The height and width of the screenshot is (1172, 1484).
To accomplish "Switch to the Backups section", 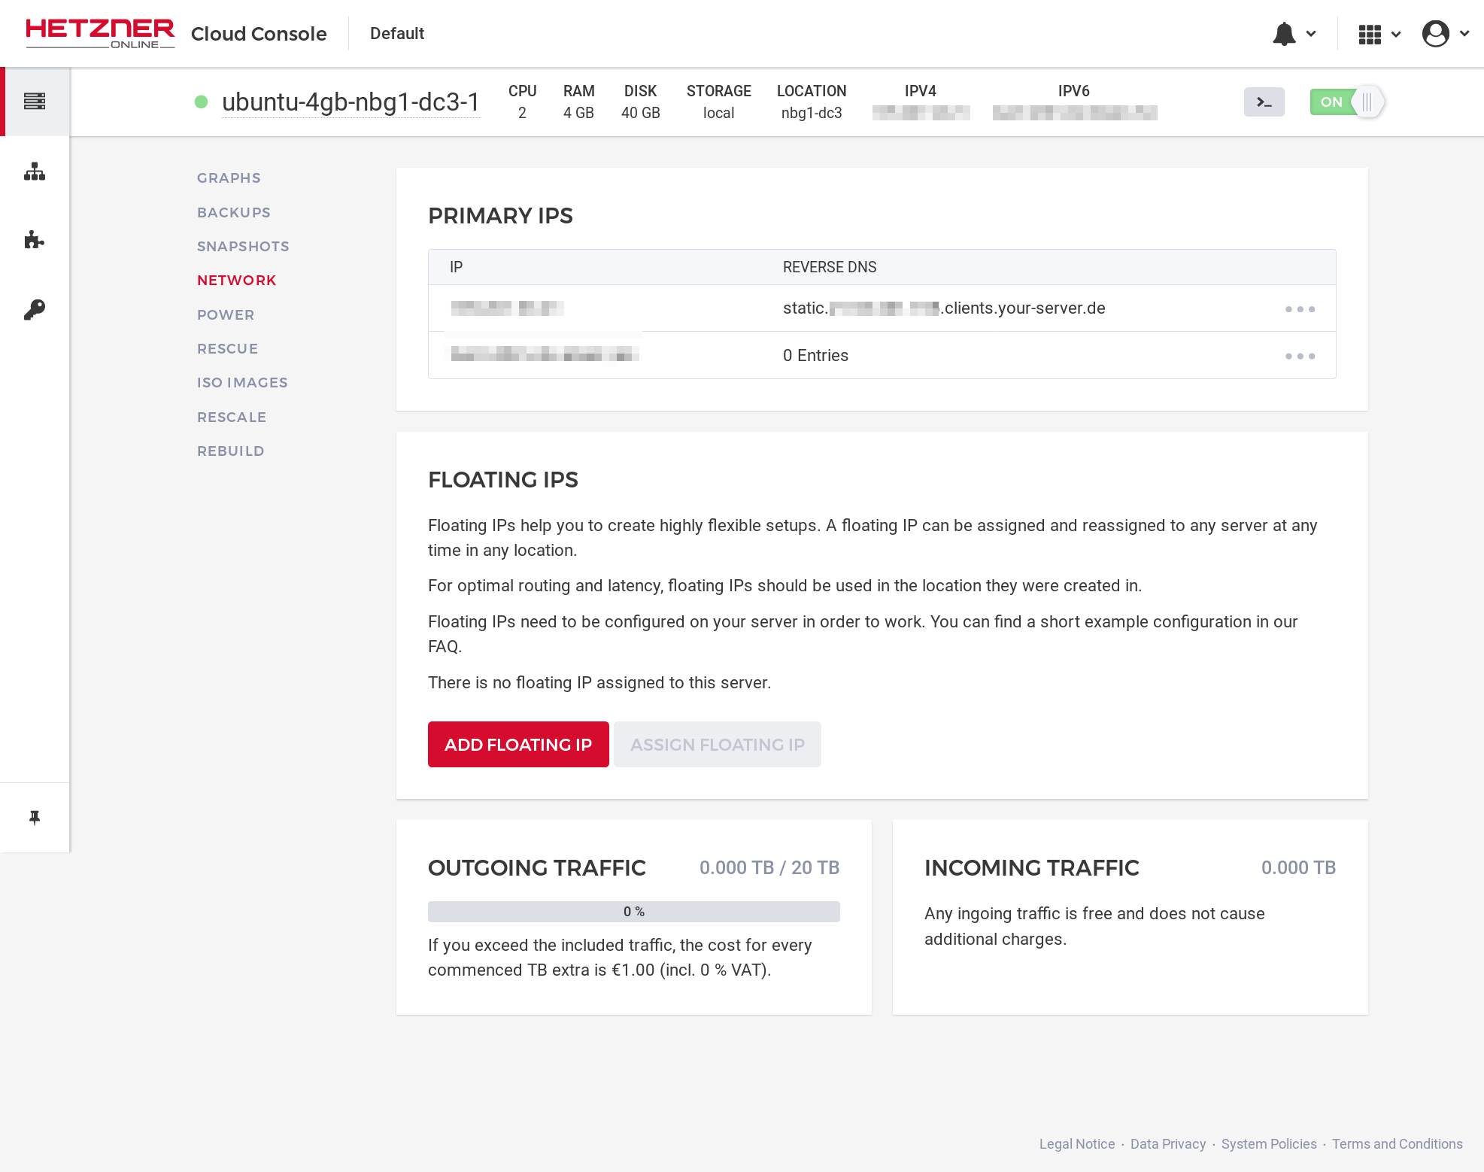I will click(234, 212).
